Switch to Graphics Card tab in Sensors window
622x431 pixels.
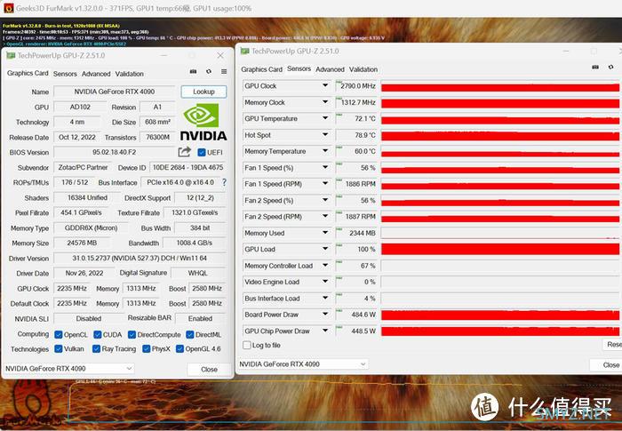tap(262, 69)
